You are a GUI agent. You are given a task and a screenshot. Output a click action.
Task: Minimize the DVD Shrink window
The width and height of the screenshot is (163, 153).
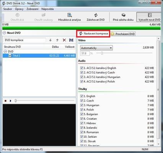tap(142, 2)
